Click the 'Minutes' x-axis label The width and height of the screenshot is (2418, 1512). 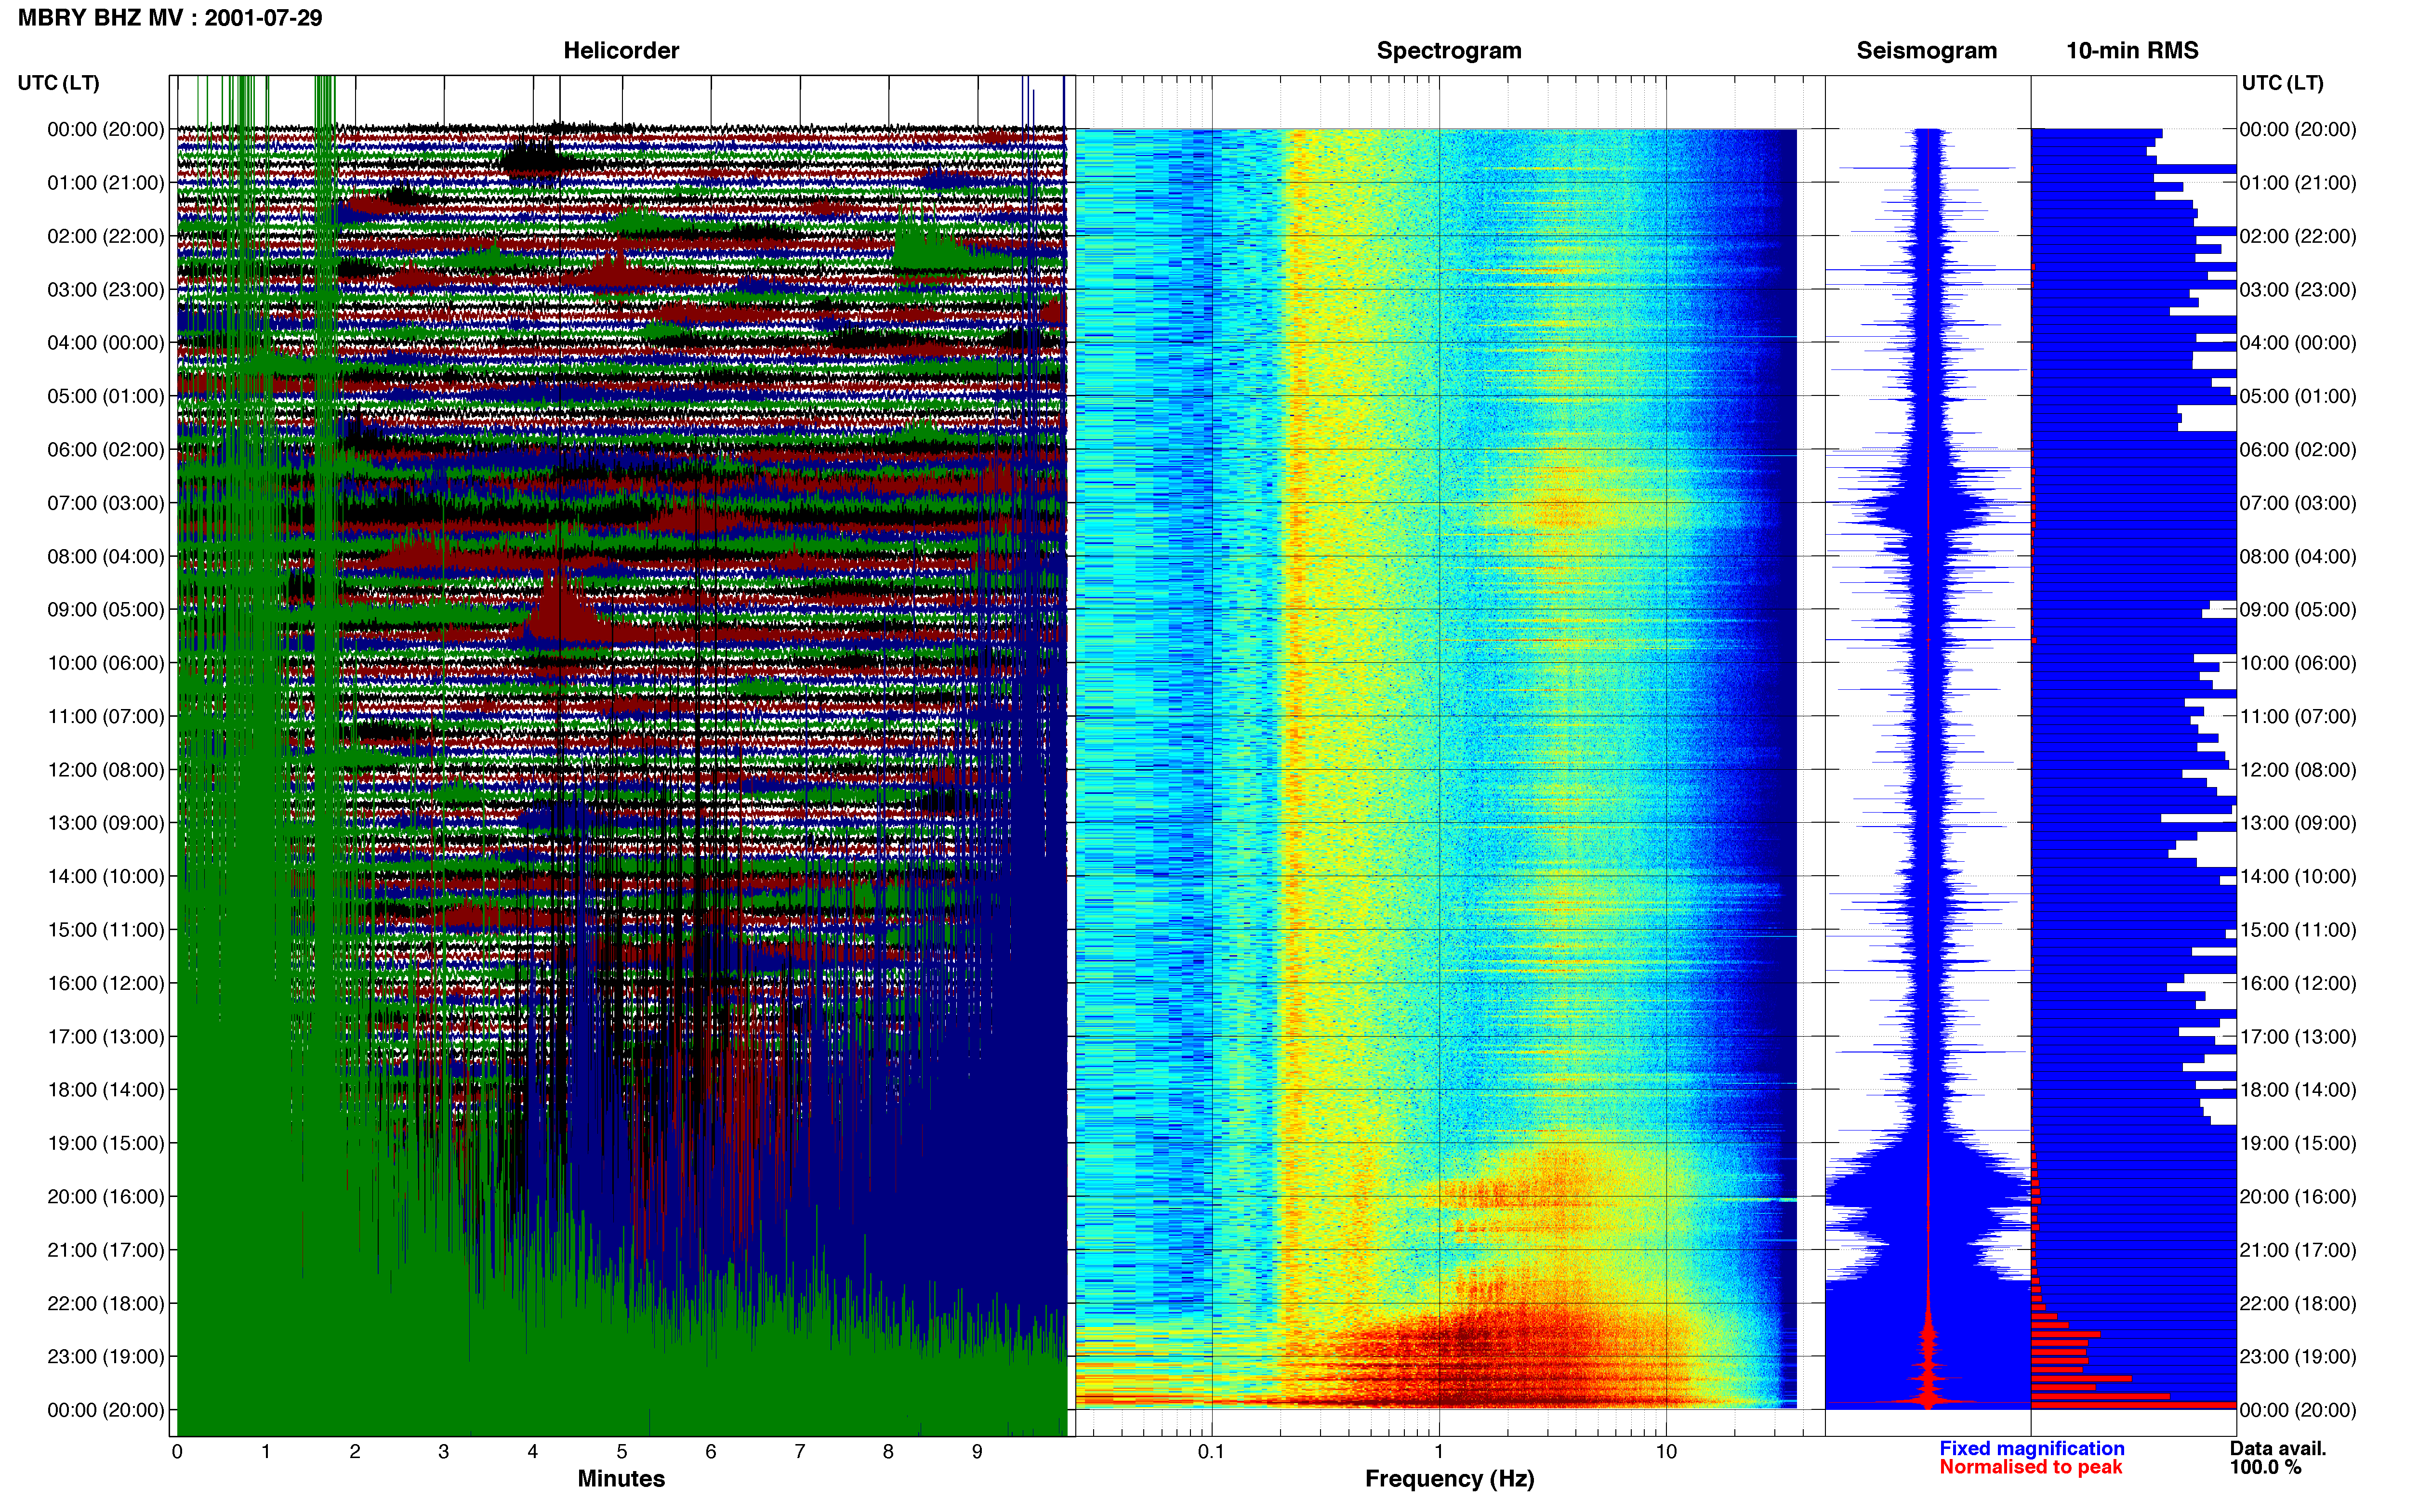click(x=621, y=1479)
